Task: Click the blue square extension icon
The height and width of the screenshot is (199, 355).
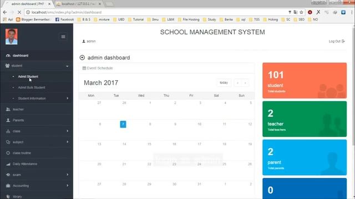Action: coord(343,12)
